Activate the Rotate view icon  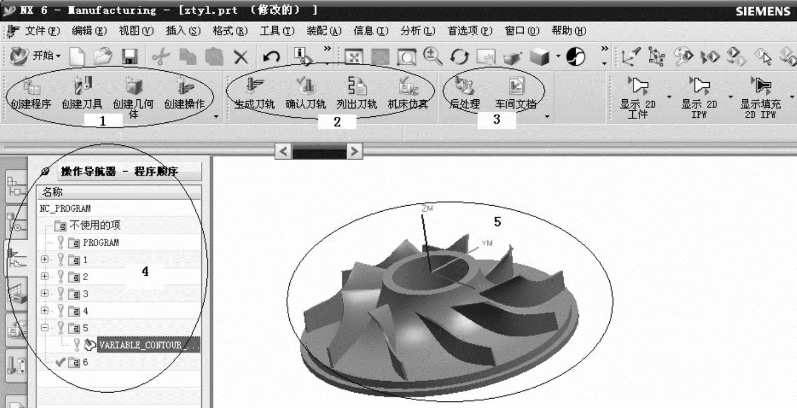(x=460, y=56)
